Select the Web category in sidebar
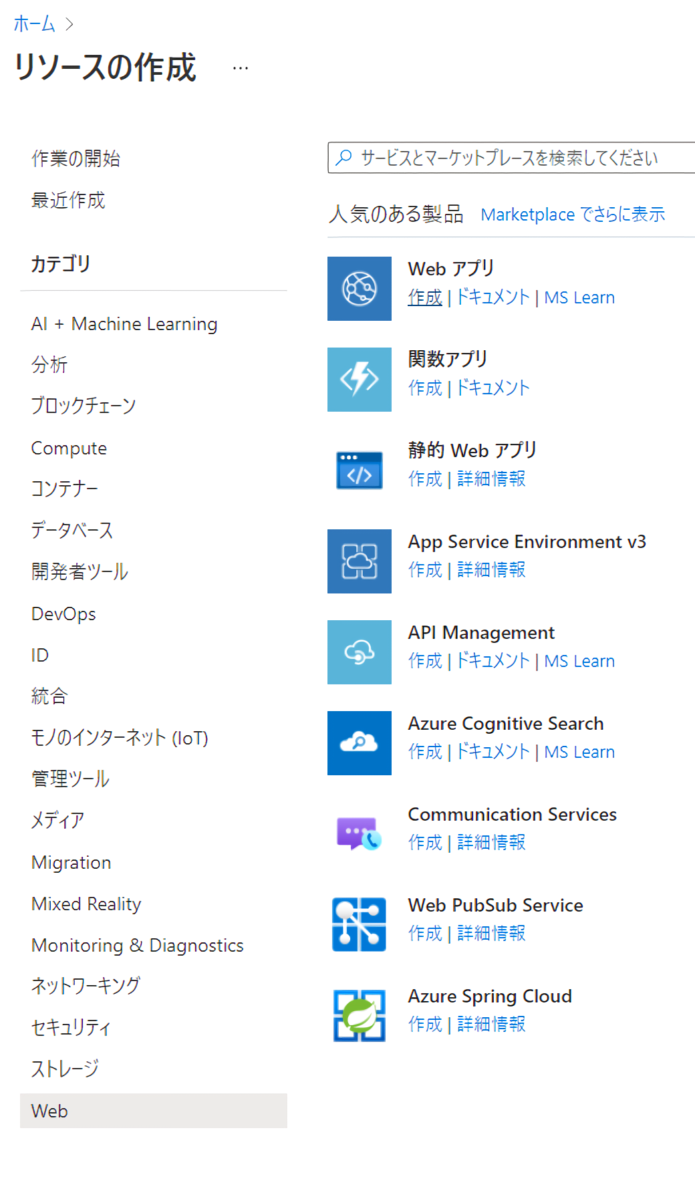Screen dimensions: 695x1203 point(154,1111)
